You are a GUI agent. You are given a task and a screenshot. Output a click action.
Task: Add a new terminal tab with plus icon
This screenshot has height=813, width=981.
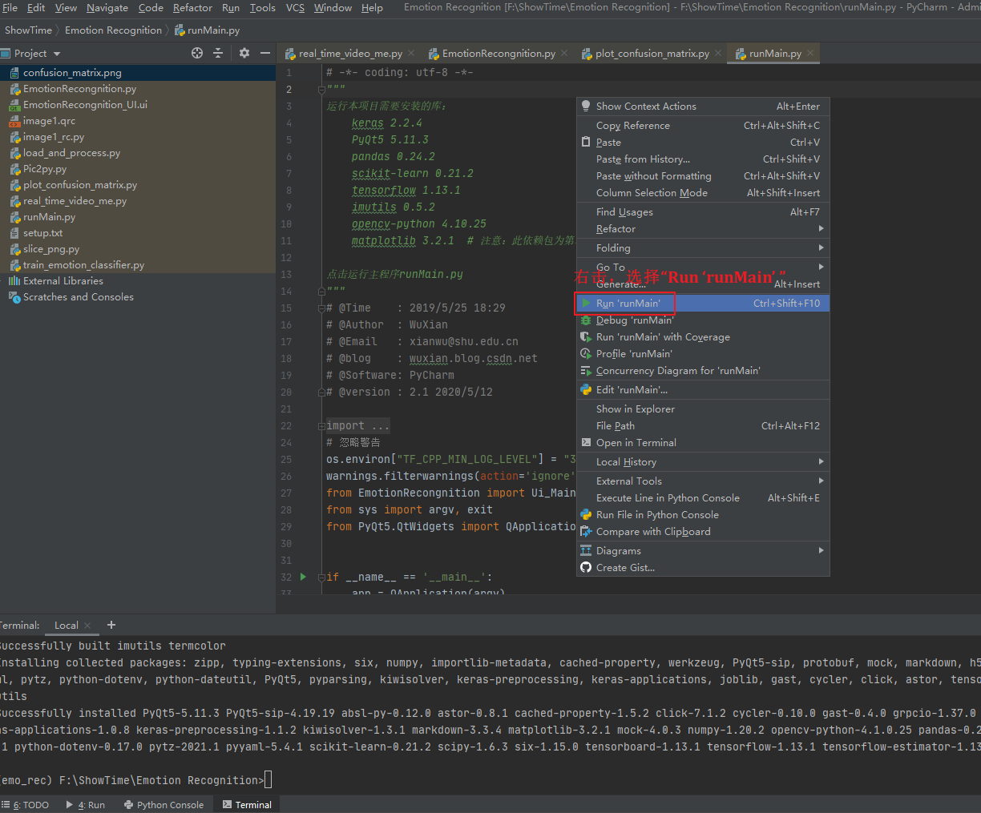[111, 625]
